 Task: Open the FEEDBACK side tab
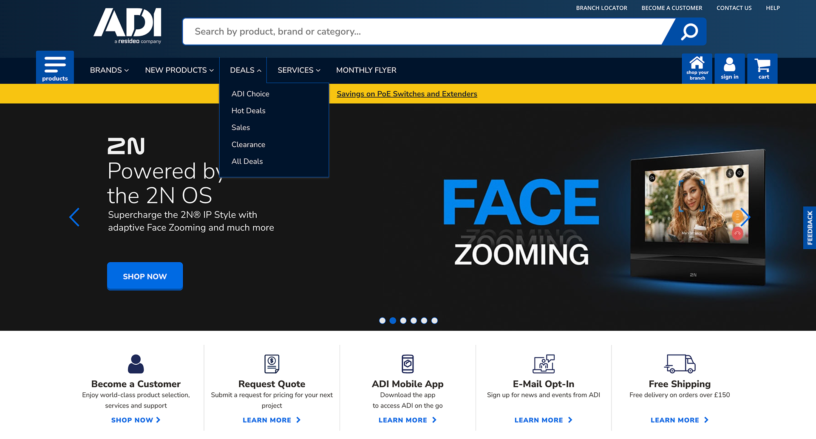(810, 228)
